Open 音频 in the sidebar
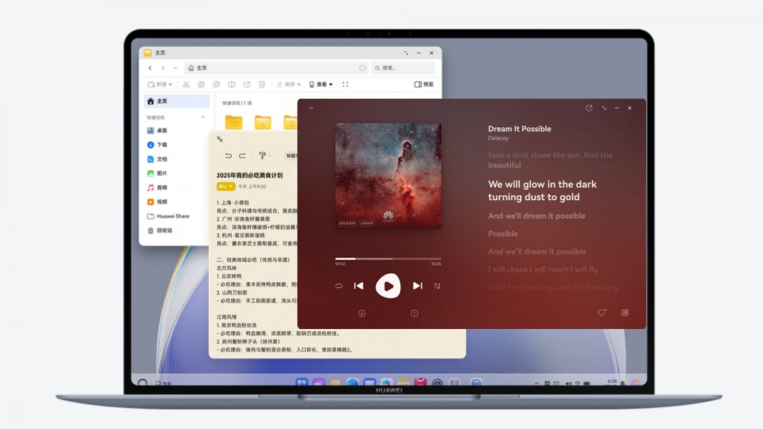 [x=157, y=187]
